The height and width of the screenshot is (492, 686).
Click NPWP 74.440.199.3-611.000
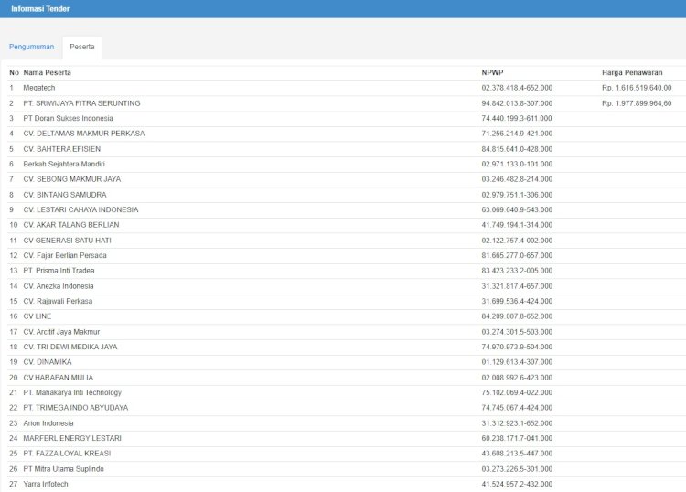[x=517, y=119]
